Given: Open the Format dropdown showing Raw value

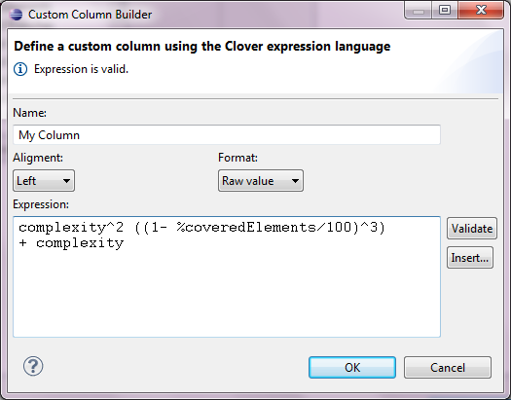Looking at the screenshot, I should (261, 180).
